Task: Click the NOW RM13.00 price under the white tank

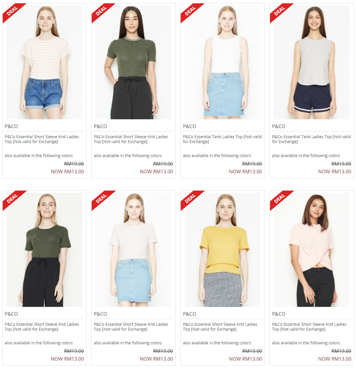Action: (x=246, y=172)
